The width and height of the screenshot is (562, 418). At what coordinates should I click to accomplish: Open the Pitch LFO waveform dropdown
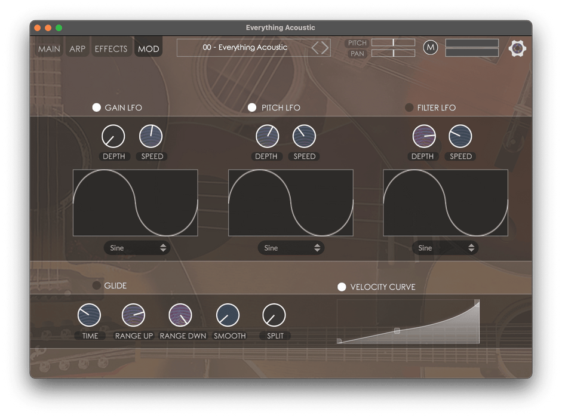[x=291, y=248]
